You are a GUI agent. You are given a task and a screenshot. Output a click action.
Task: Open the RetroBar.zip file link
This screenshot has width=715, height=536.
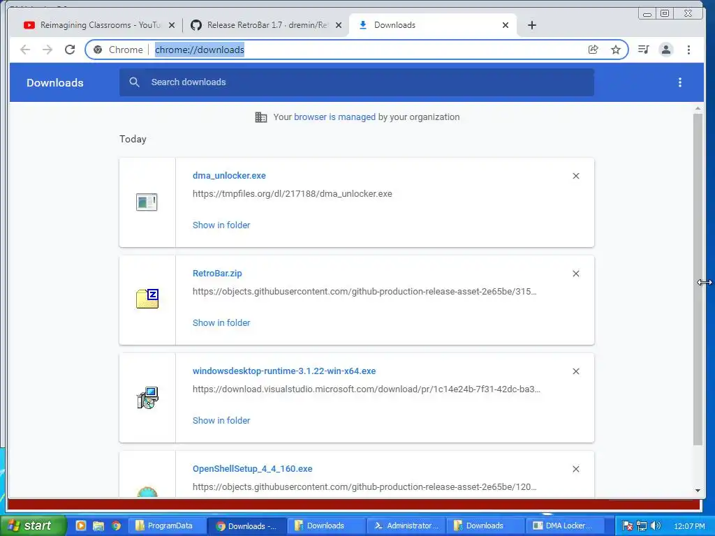click(x=217, y=274)
